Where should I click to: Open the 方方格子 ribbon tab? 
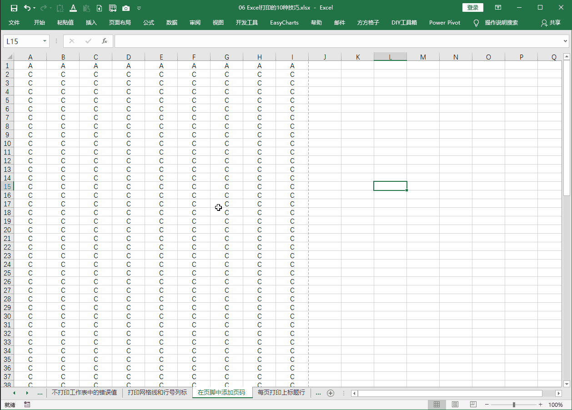point(368,23)
